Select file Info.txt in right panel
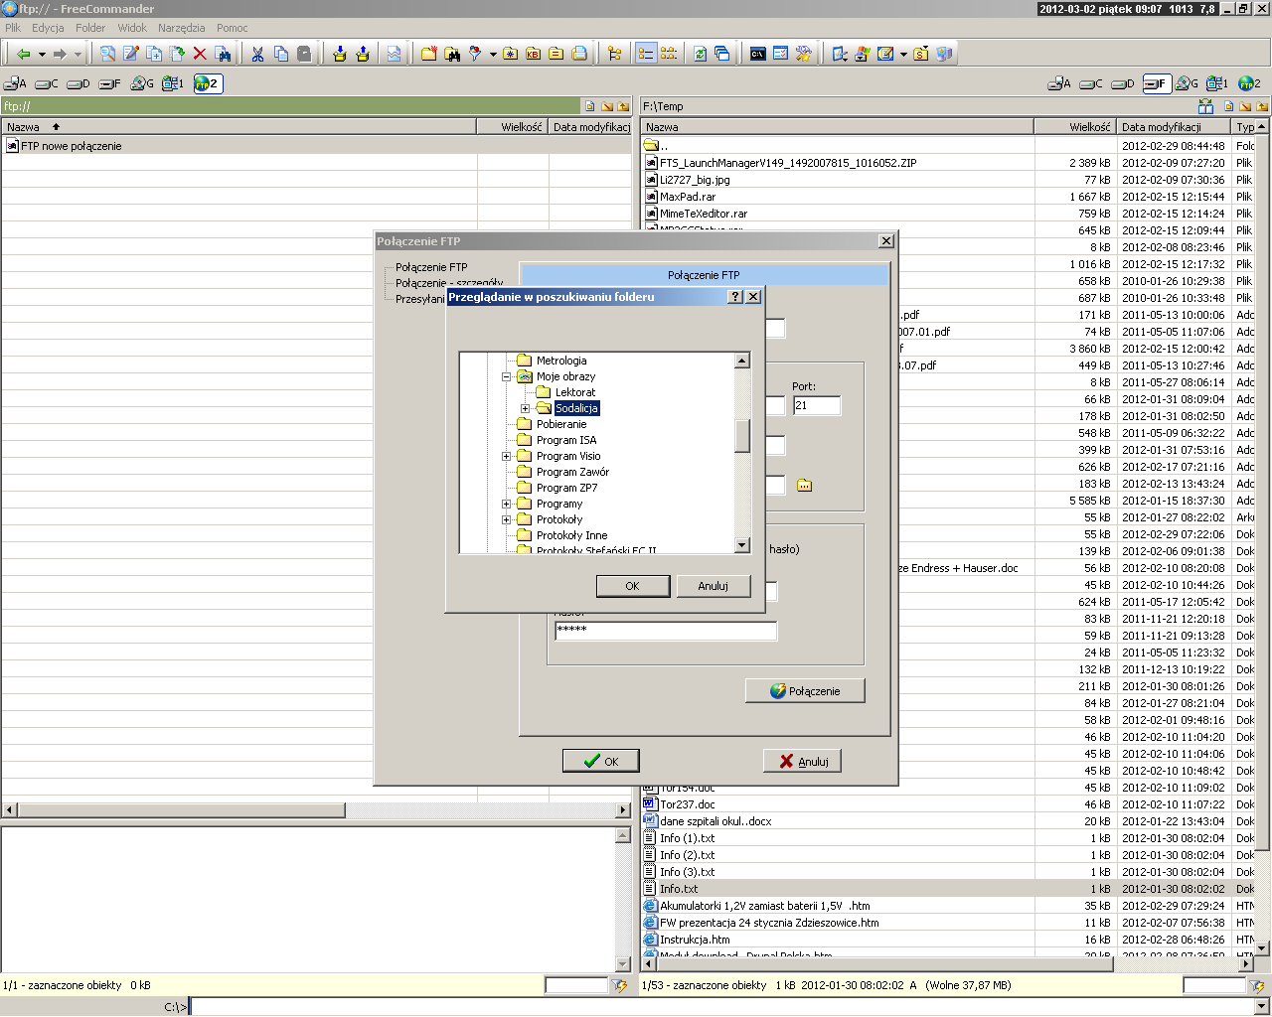1272x1017 pixels. (x=679, y=889)
